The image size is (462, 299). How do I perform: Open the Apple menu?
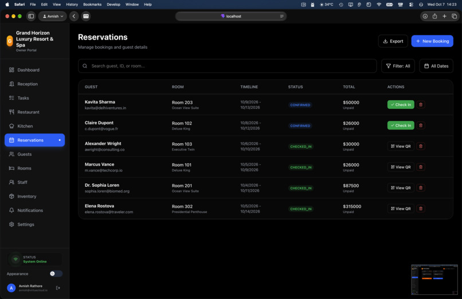[x=7, y=5]
